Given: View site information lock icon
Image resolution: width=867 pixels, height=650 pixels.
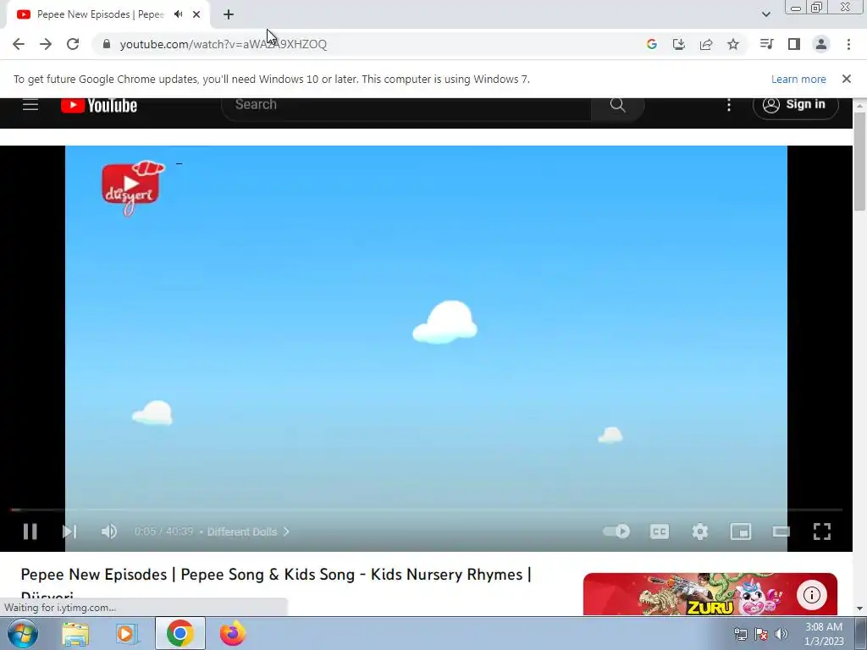Looking at the screenshot, I should [106, 44].
